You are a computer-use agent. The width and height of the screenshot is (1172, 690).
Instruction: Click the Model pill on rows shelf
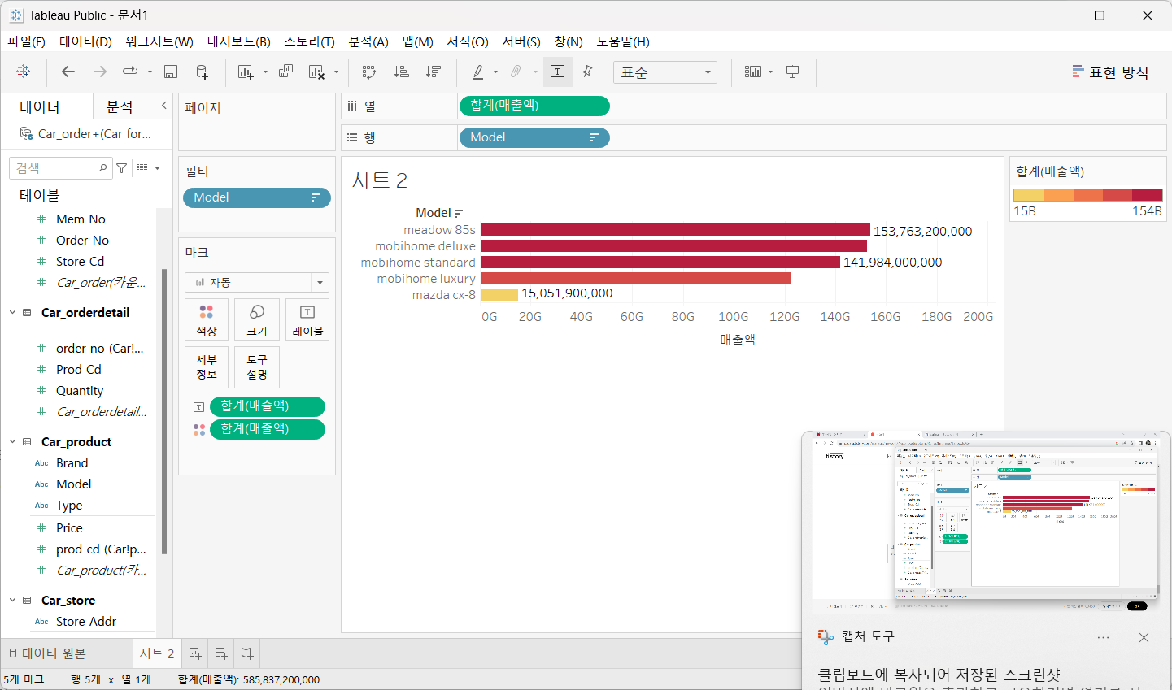point(534,137)
